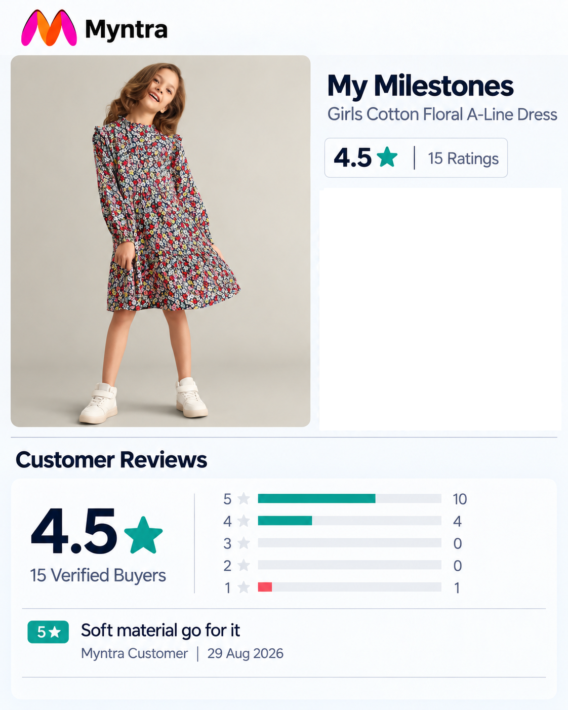Click the large teal star beside the overall score
The image size is (568, 710).
pyautogui.click(x=143, y=535)
